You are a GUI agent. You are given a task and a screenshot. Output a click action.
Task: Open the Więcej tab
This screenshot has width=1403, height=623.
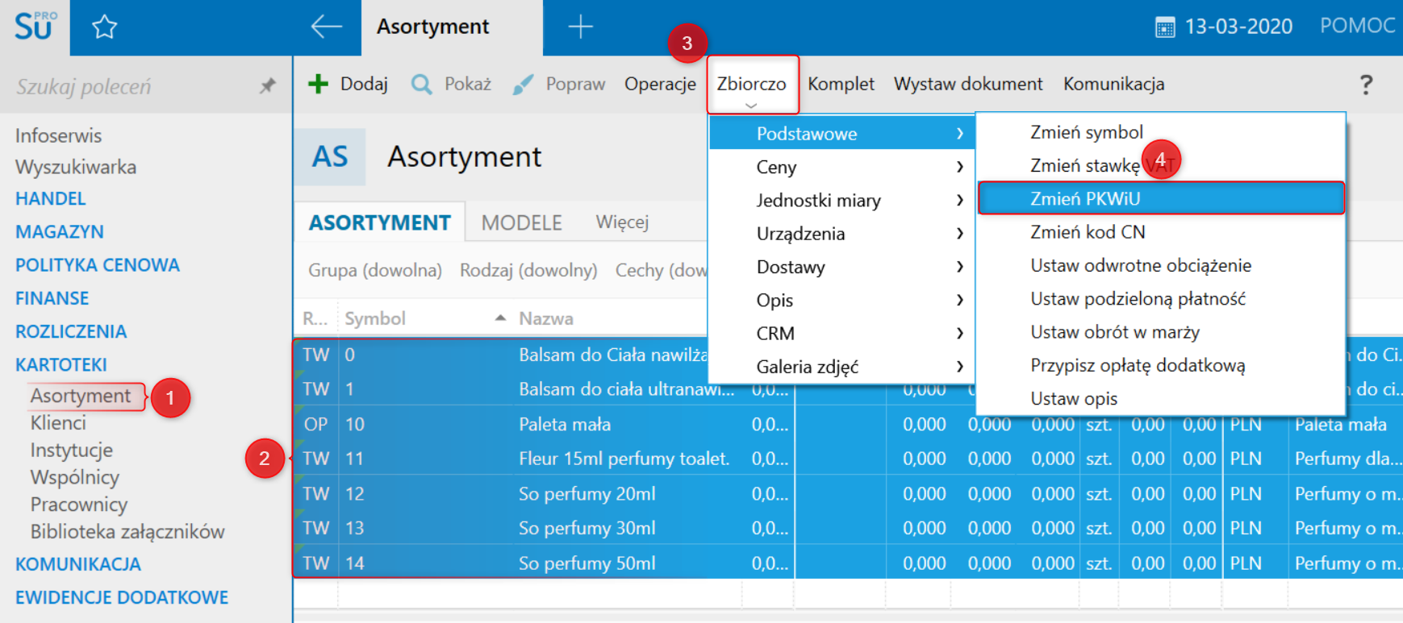tap(622, 222)
